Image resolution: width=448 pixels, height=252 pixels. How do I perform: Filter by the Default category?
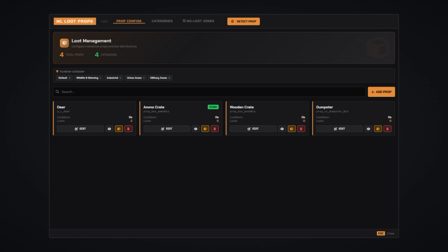coord(64,78)
